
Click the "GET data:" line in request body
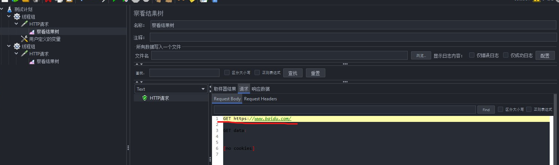[235, 130]
